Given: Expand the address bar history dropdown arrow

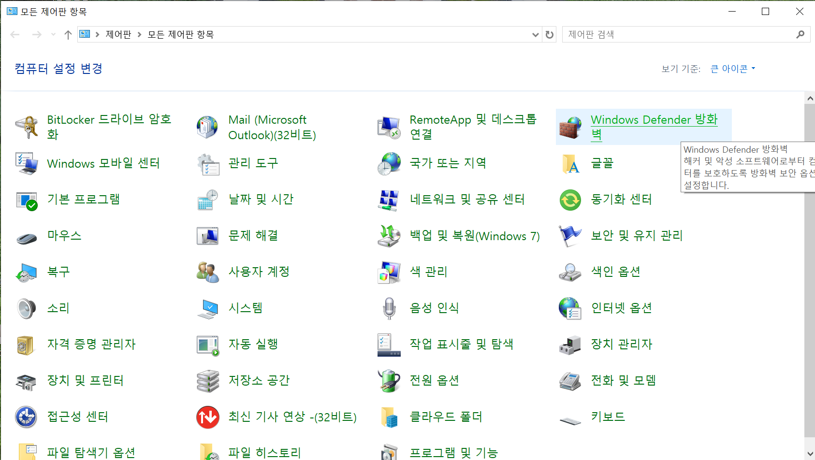Looking at the screenshot, I should [535, 34].
